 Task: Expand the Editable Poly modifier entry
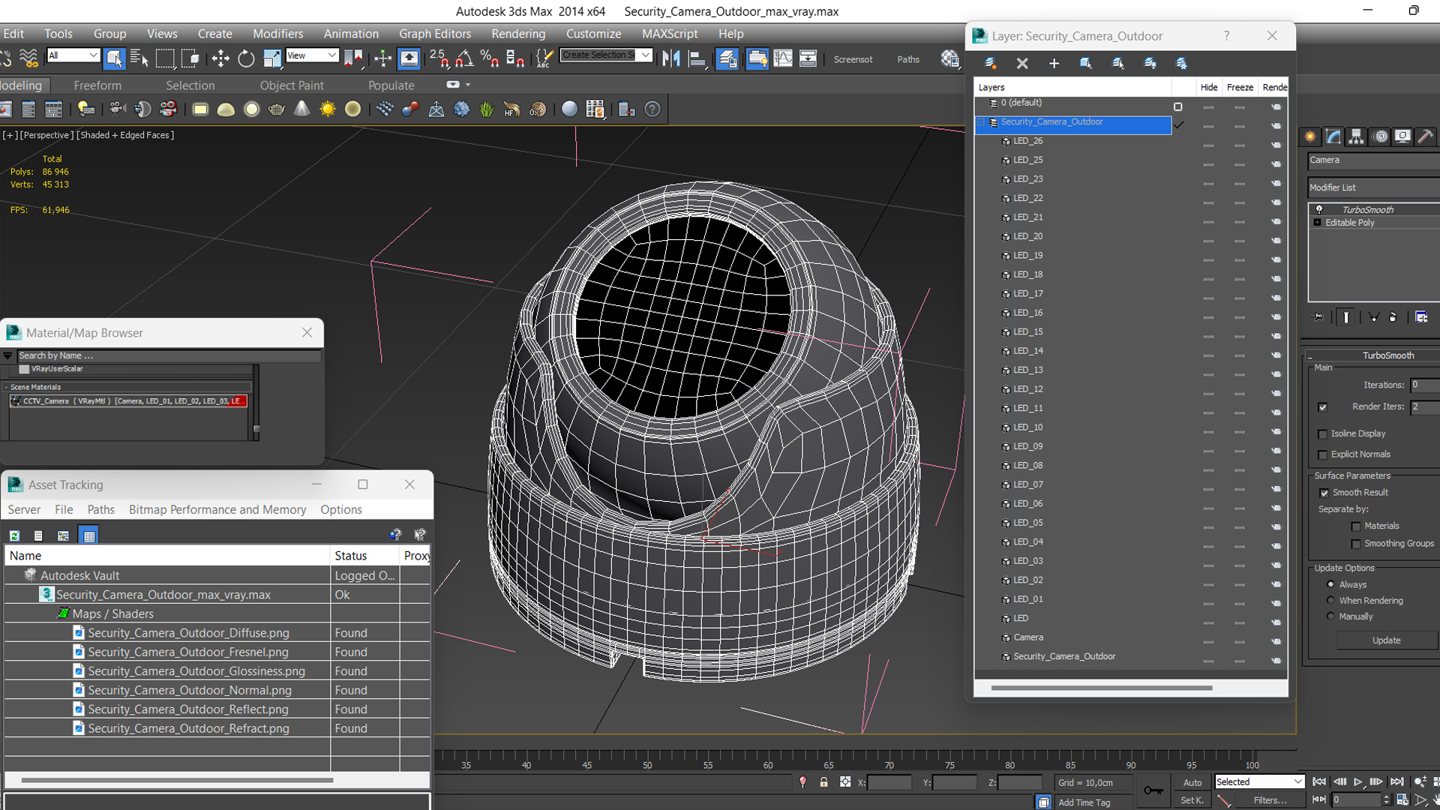[x=1317, y=223]
